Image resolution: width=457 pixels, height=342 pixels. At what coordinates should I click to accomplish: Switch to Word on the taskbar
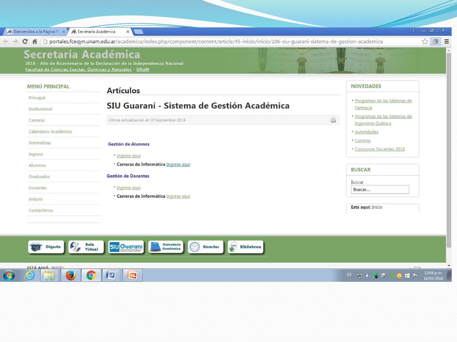(x=111, y=275)
